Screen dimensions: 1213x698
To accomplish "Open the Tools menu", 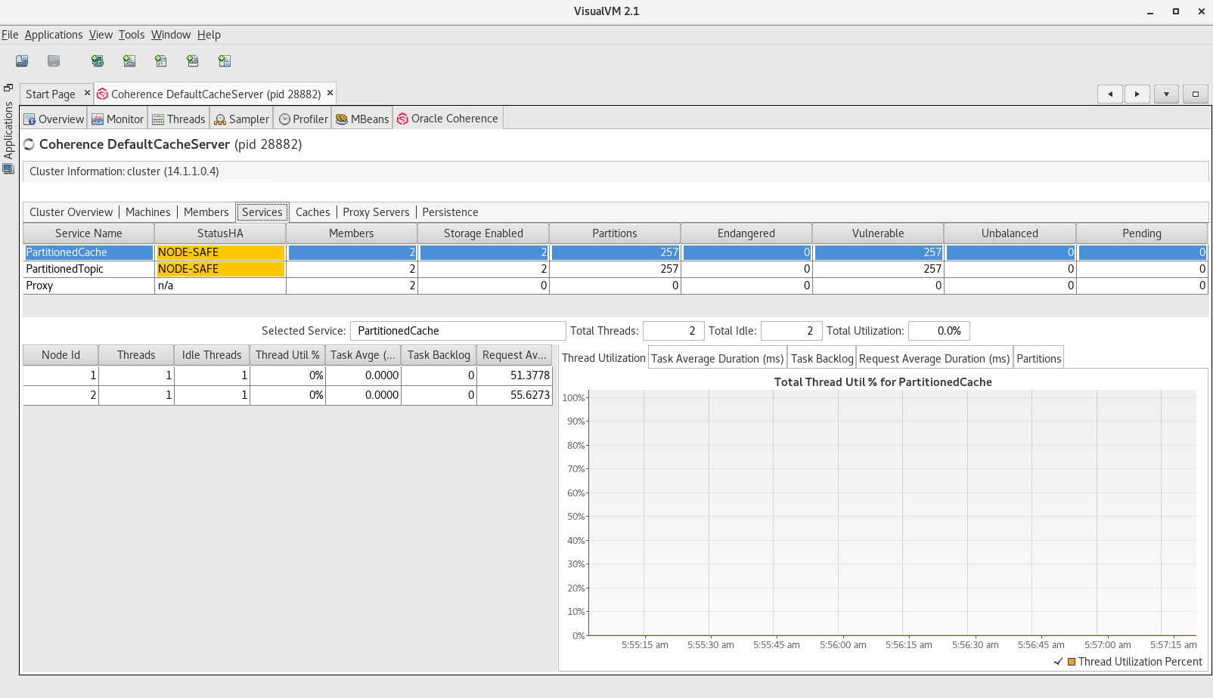I will (132, 35).
